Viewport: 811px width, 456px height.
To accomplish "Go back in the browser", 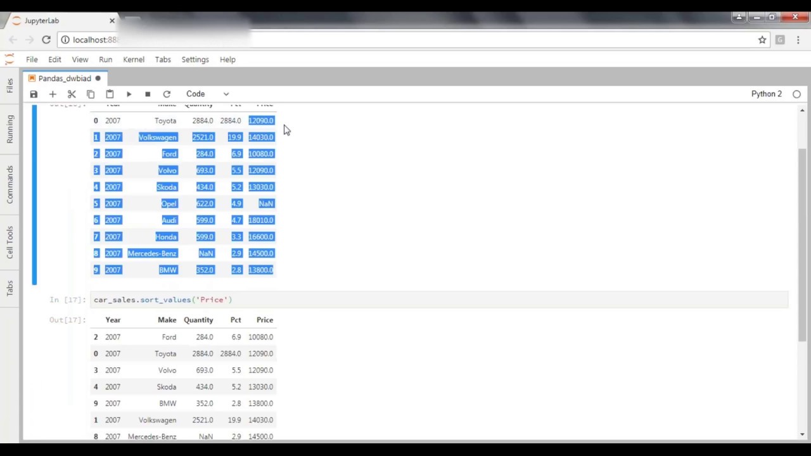I will (x=13, y=40).
